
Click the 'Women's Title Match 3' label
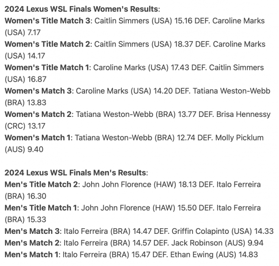(47, 20)
